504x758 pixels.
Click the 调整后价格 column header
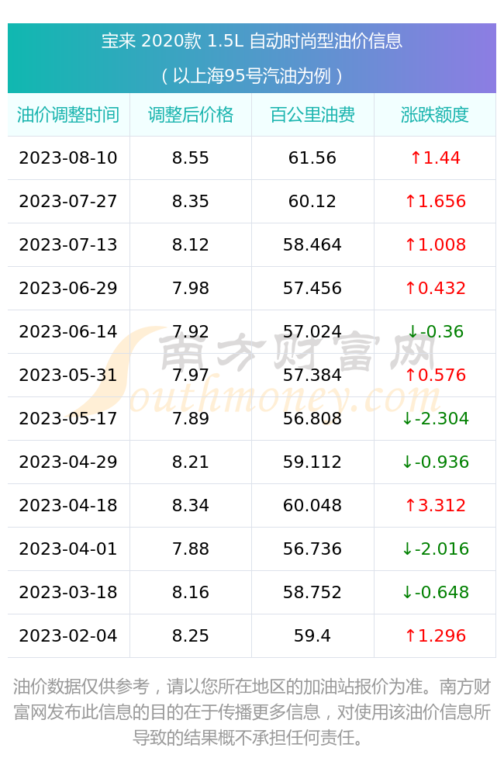(191, 115)
